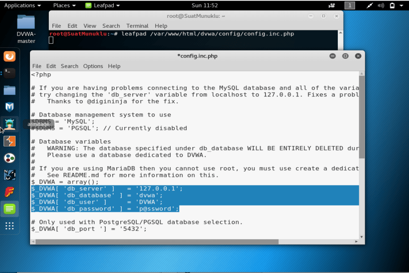Launch Burp Suite dock icon
The image size is (409, 273).
point(10,141)
